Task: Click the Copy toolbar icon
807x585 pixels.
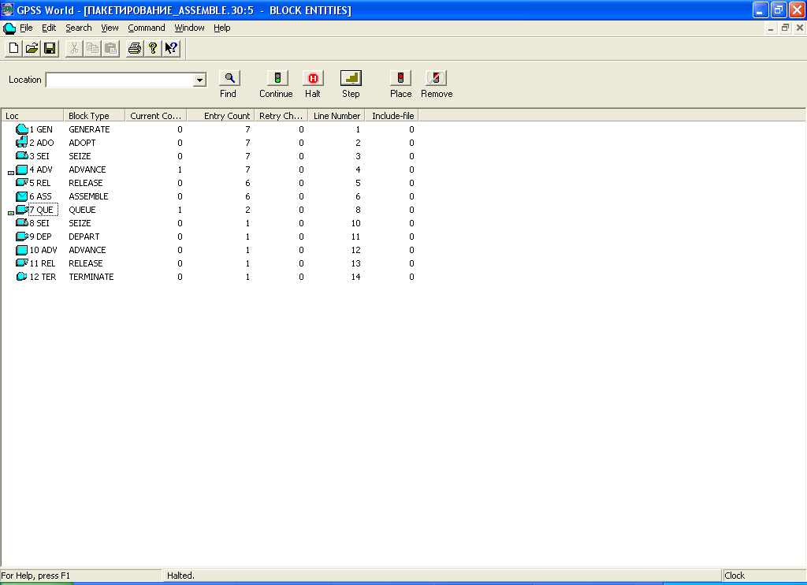Action: pos(92,48)
